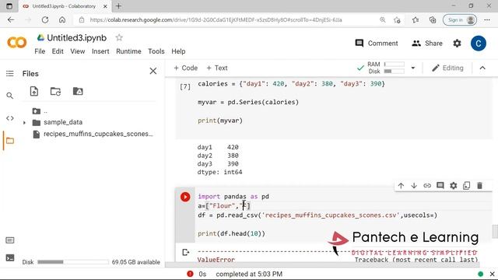Open the account avatar C
This screenshot has height=280, width=498.
[x=479, y=44]
